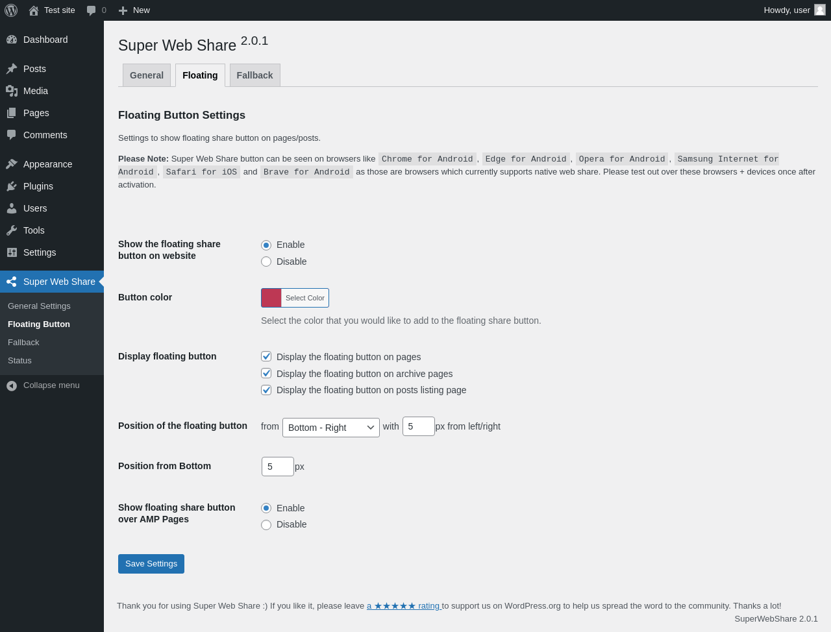Click Test site link in admin bar
Screen dimensions: 831x632
pyautogui.click(x=60, y=10)
